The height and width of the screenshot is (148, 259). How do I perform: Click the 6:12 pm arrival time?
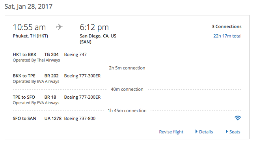tap(94, 28)
